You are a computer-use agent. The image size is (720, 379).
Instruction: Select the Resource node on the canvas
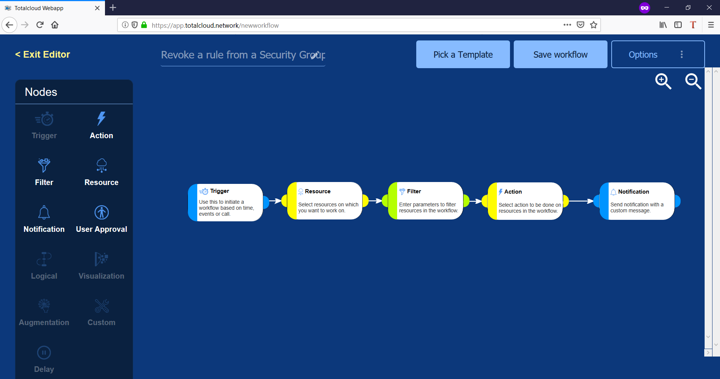[x=325, y=201]
